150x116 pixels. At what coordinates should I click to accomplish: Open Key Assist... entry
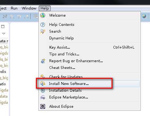coord(89,47)
